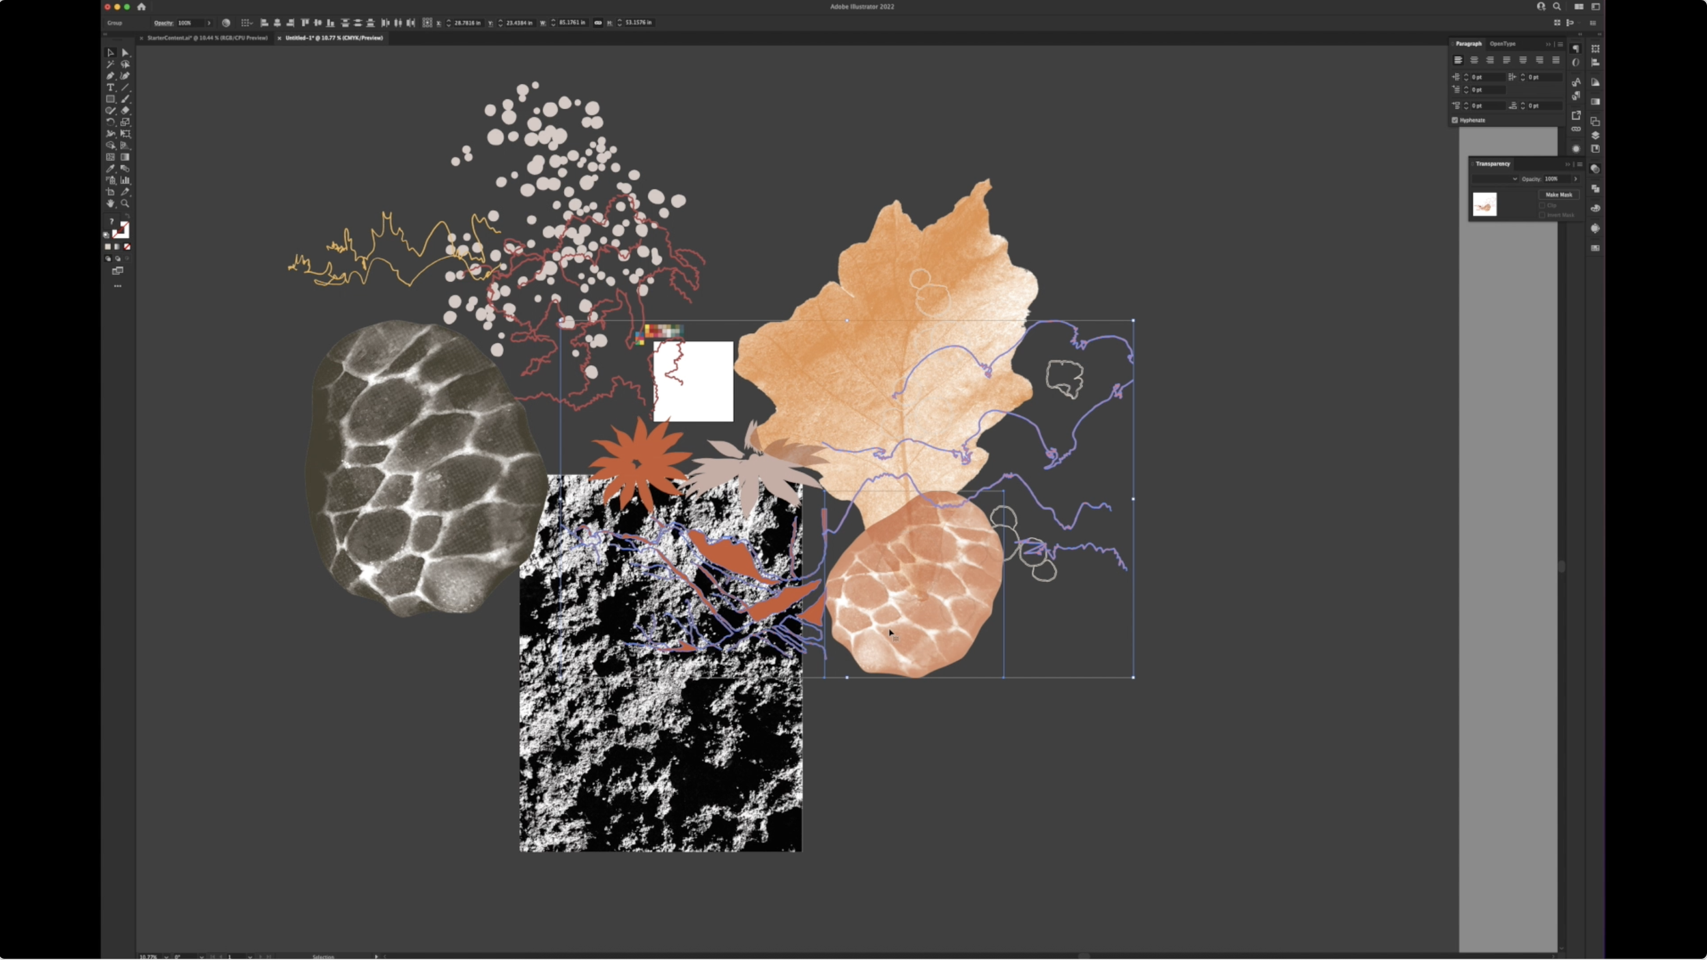
Task: Open the blending mode dropdown
Action: click(1495, 179)
